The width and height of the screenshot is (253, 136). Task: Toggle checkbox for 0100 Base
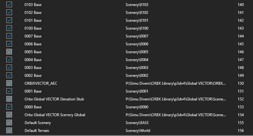click(9, 28)
